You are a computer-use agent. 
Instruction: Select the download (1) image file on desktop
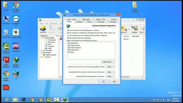point(16,34)
